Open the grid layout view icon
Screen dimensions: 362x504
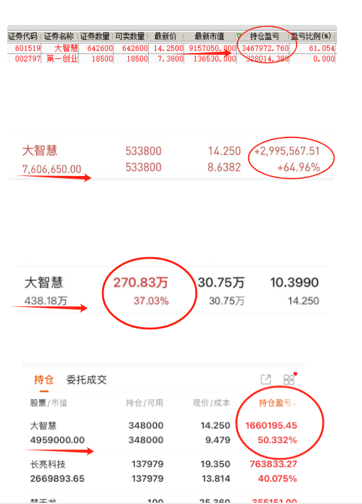[x=289, y=380]
